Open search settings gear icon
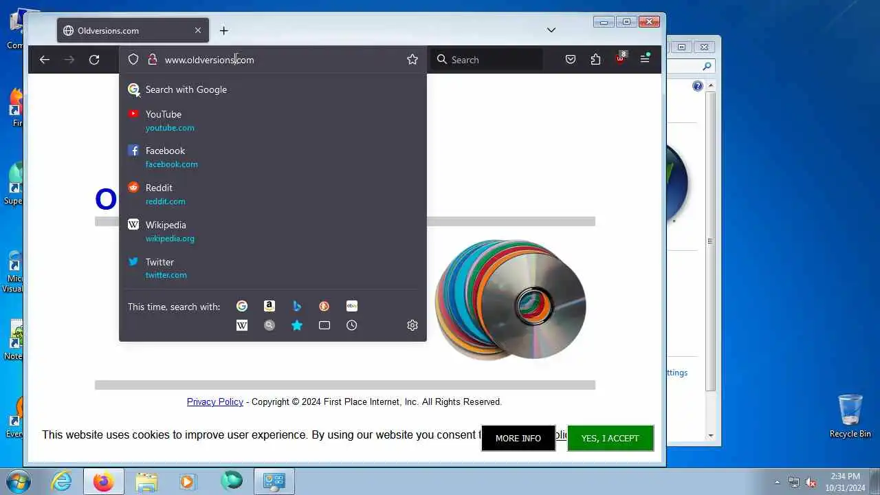Screen dimensions: 880x495 coord(412,325)
